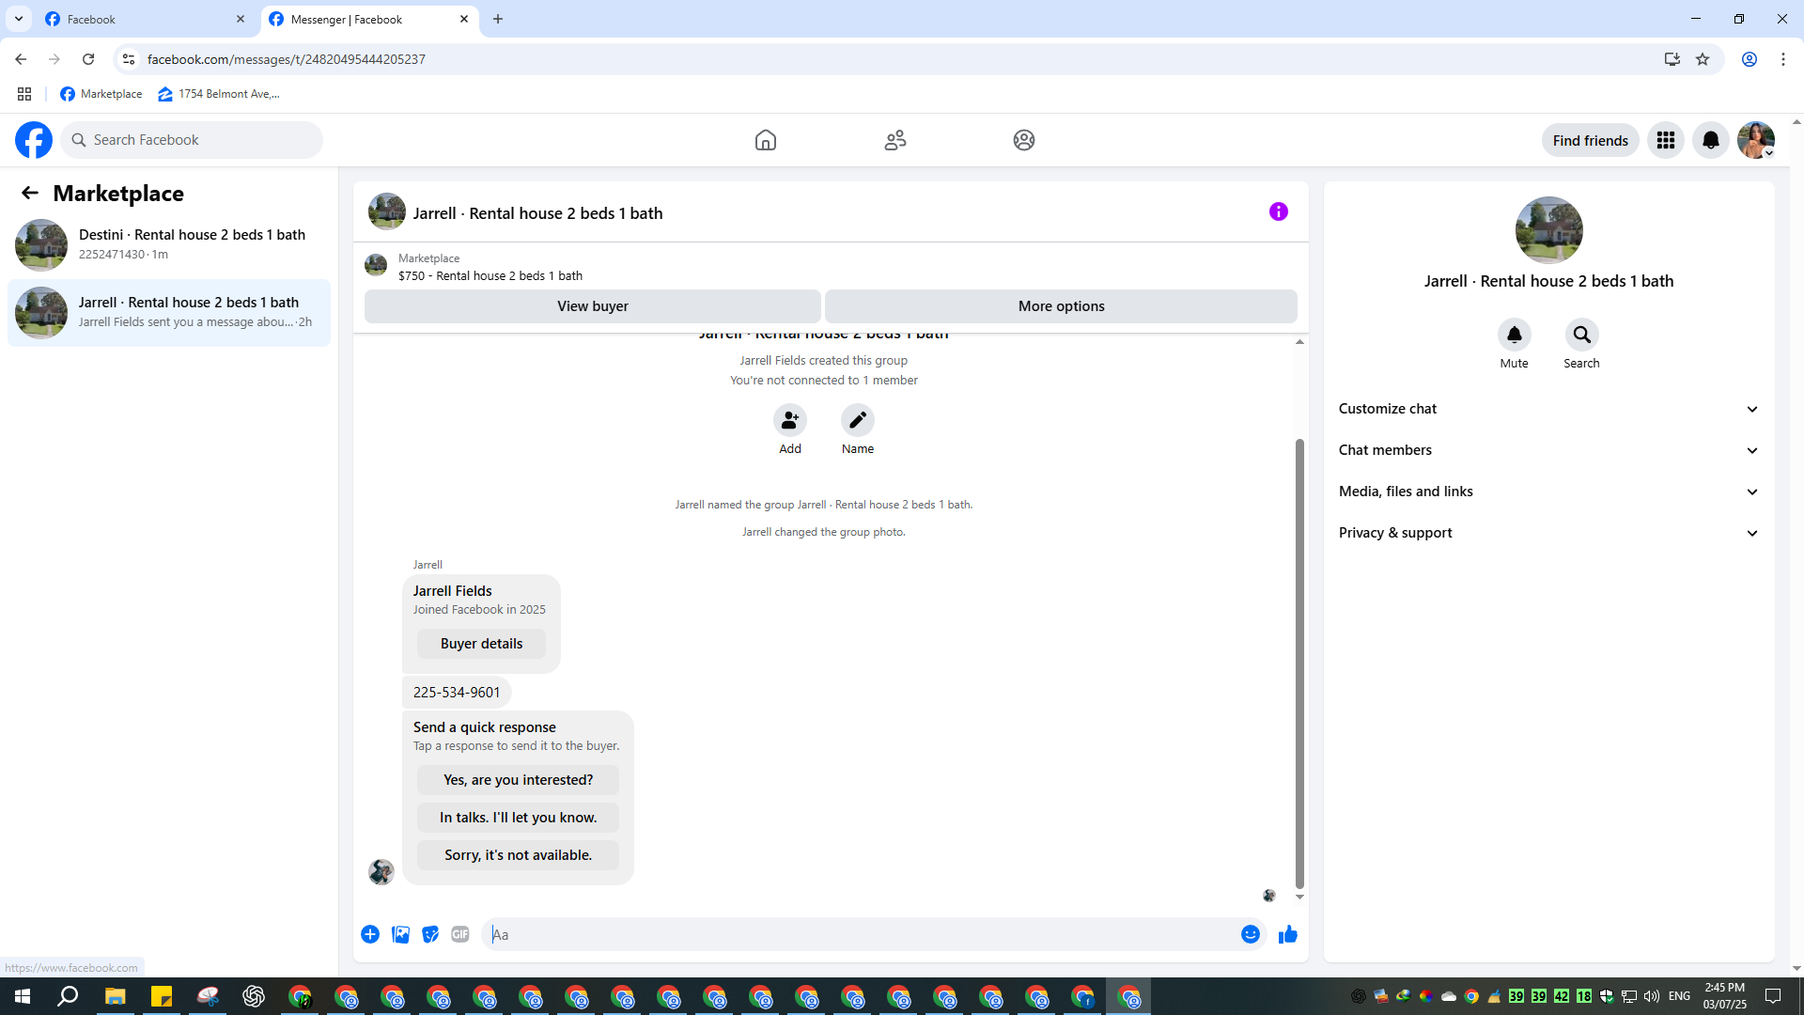Send a thumbs-up like
1804x1015 pixels.
point(1287,934)
